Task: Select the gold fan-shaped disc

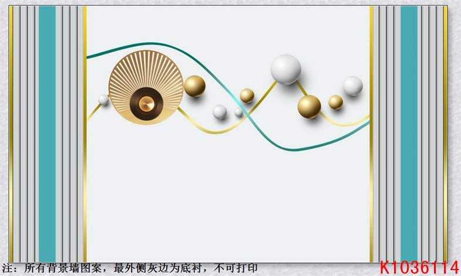Action: coord(146,87)
